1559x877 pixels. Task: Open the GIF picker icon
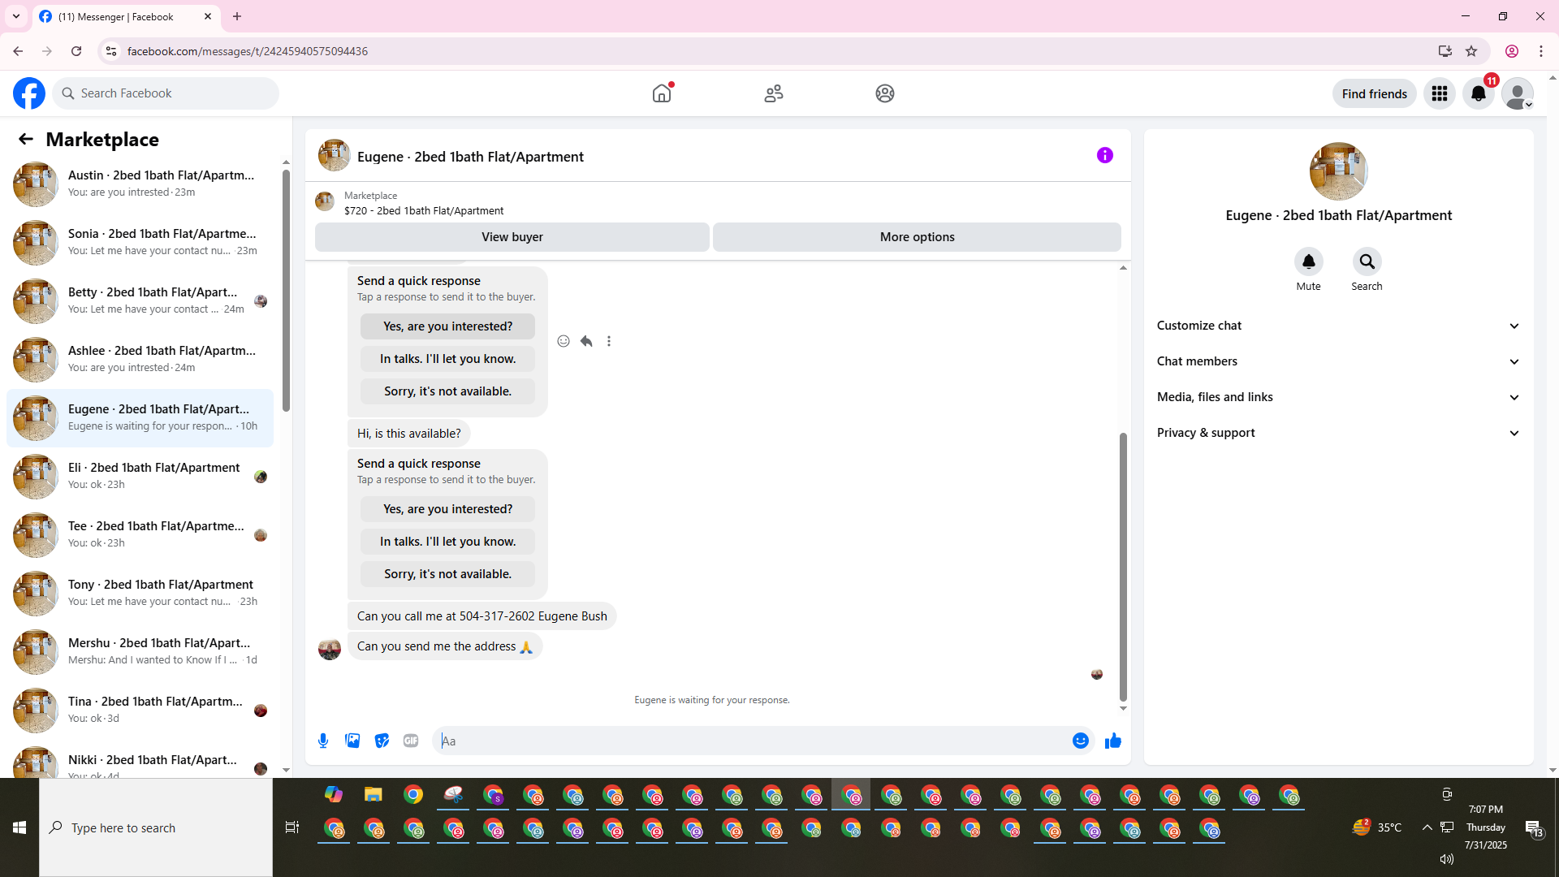[411, 741]
